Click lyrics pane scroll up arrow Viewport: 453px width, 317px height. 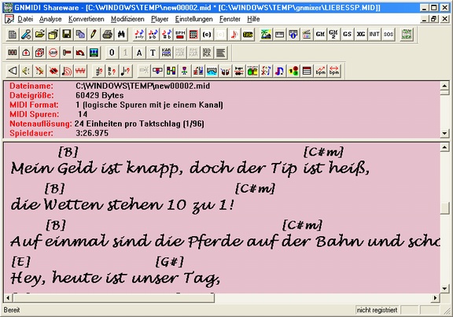click(444, 147)
